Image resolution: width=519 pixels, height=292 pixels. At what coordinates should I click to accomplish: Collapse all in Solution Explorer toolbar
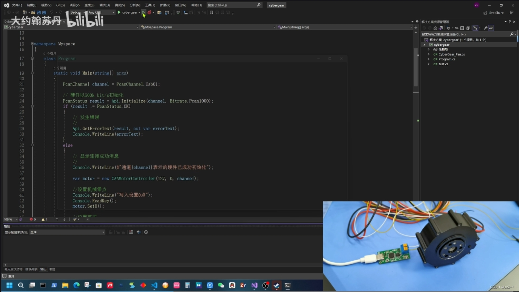click(462, 28)
